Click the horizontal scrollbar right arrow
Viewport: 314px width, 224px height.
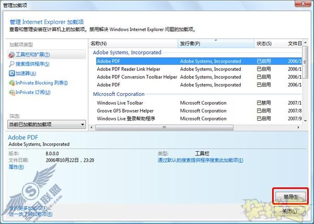tap(298, 127)
